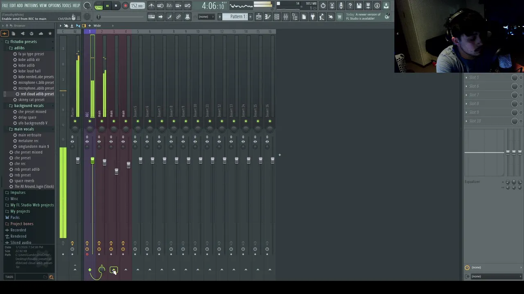
Task: Select the metatune rec preset
Action: click(28, 140)
